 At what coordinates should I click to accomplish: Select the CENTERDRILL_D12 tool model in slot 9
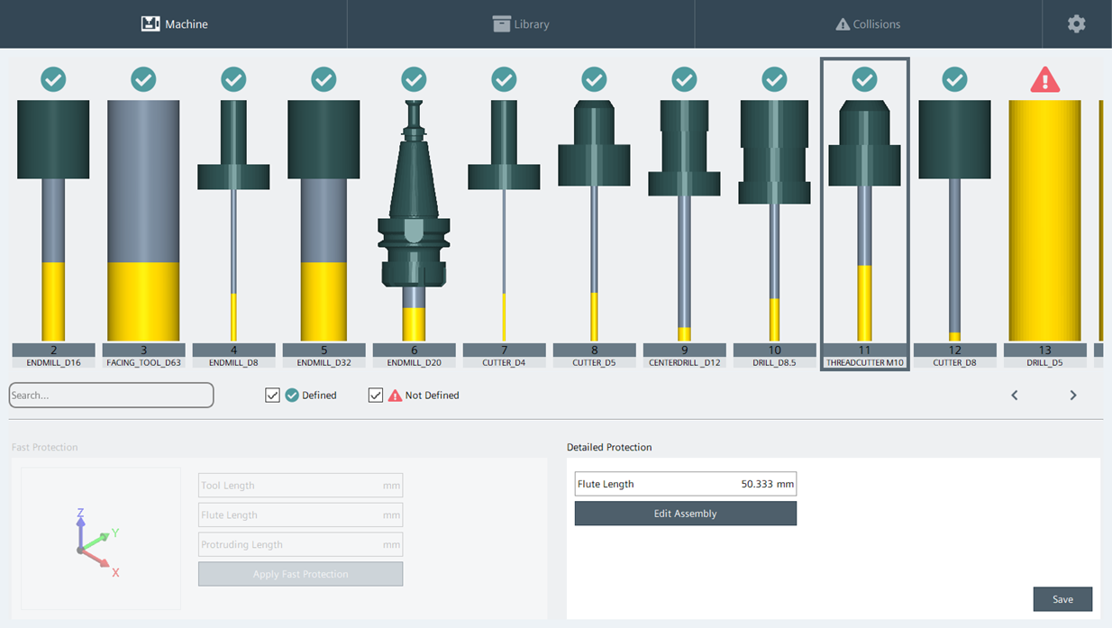pos(684,220)
